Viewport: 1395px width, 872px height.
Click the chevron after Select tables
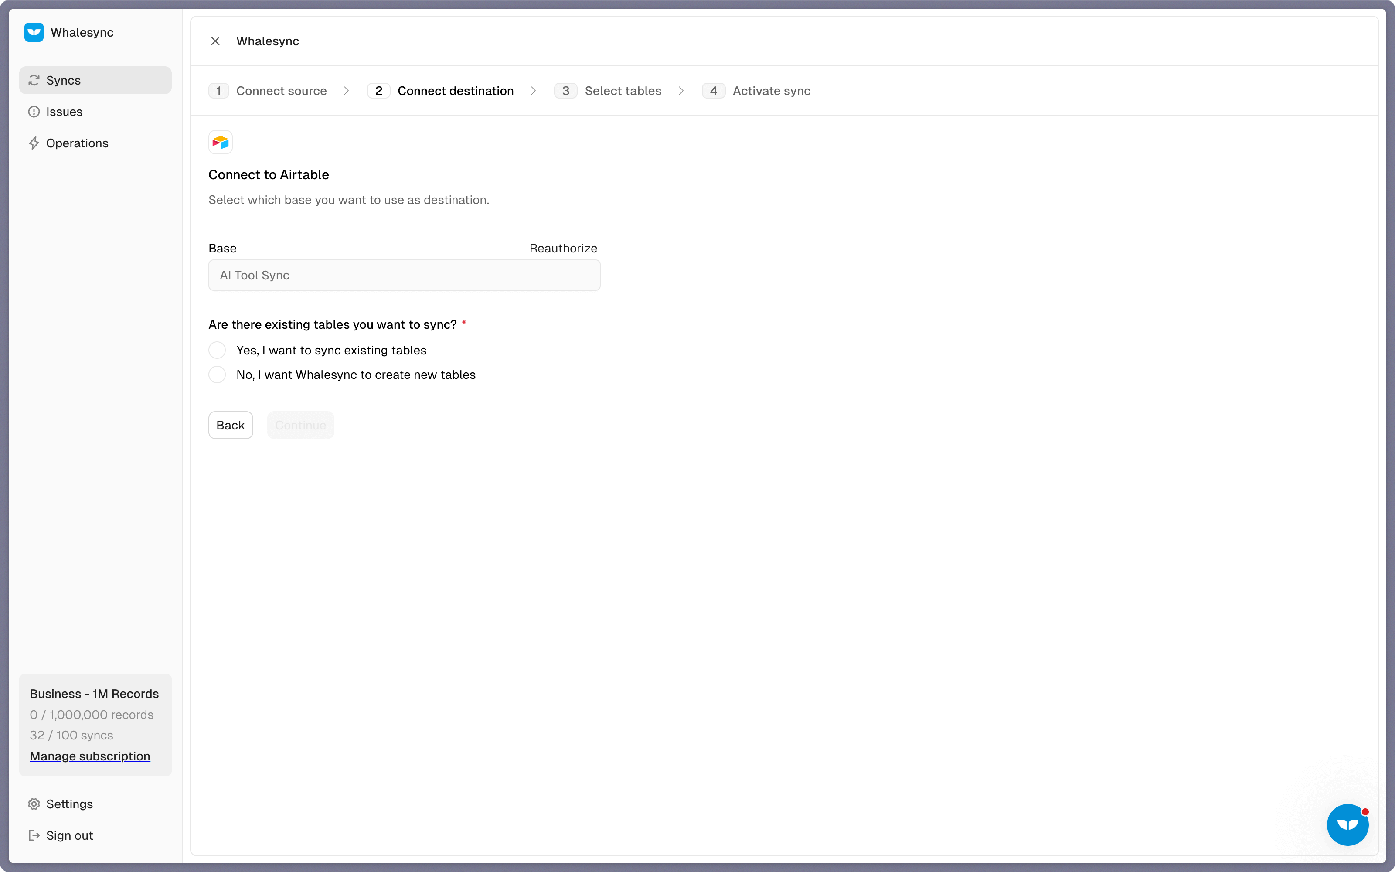pyautogui.click(x=681, y=91)
